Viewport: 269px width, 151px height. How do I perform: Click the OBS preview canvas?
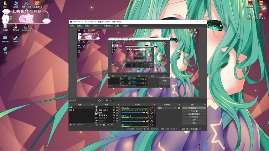tap(138, 63)
